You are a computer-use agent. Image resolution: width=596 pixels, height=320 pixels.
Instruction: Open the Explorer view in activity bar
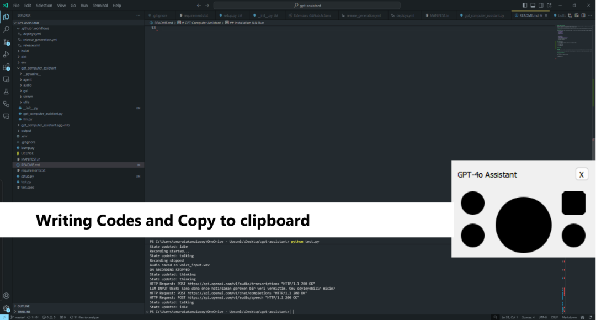point(6,17)
